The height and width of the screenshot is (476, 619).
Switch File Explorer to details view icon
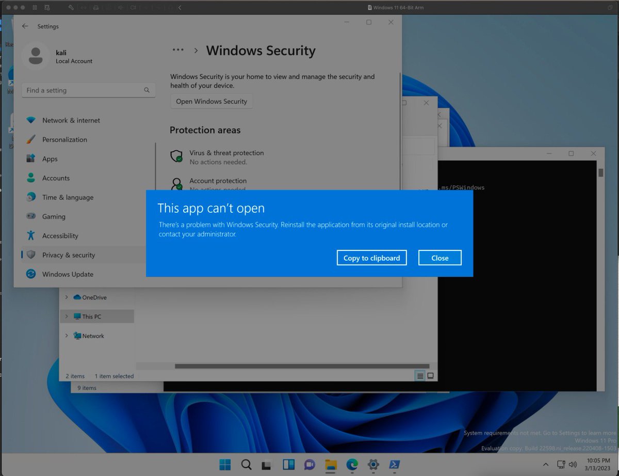(x=420, y=376)
